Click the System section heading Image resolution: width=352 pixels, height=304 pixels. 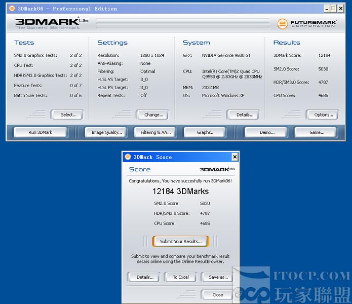point(197,43)
